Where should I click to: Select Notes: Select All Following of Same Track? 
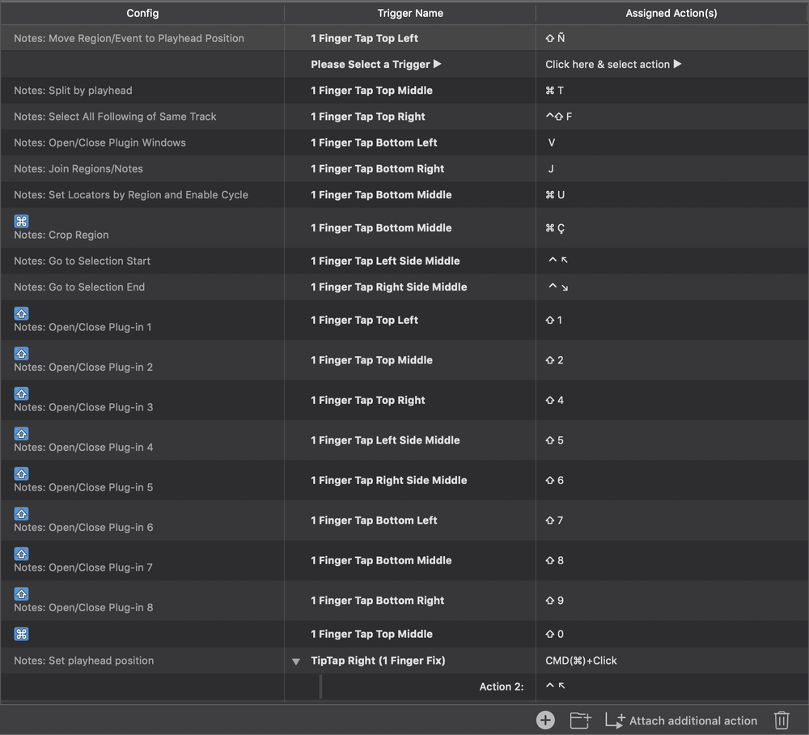[x=115, y=117]
